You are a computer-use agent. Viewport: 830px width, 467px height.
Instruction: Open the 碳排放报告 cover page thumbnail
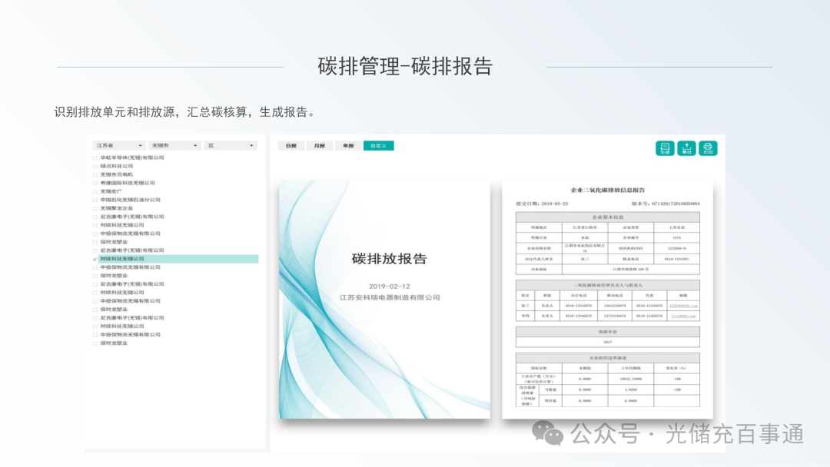(x=385, y=300)
